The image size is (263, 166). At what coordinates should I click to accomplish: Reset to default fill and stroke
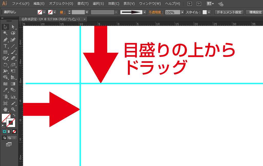tap(3, 126)
